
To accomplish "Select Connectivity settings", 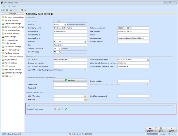I will coord(12,73).
